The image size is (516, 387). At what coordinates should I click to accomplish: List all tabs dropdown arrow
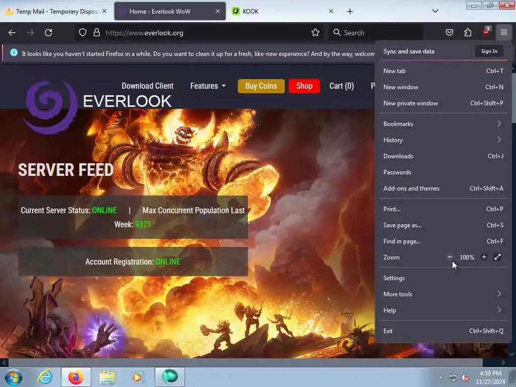pos(435,11)
